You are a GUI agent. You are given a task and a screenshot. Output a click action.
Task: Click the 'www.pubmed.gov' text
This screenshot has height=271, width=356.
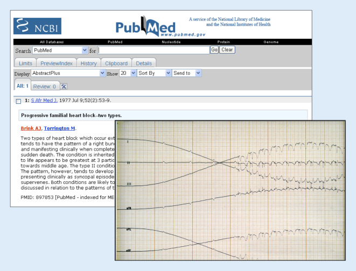click(183, 34)
